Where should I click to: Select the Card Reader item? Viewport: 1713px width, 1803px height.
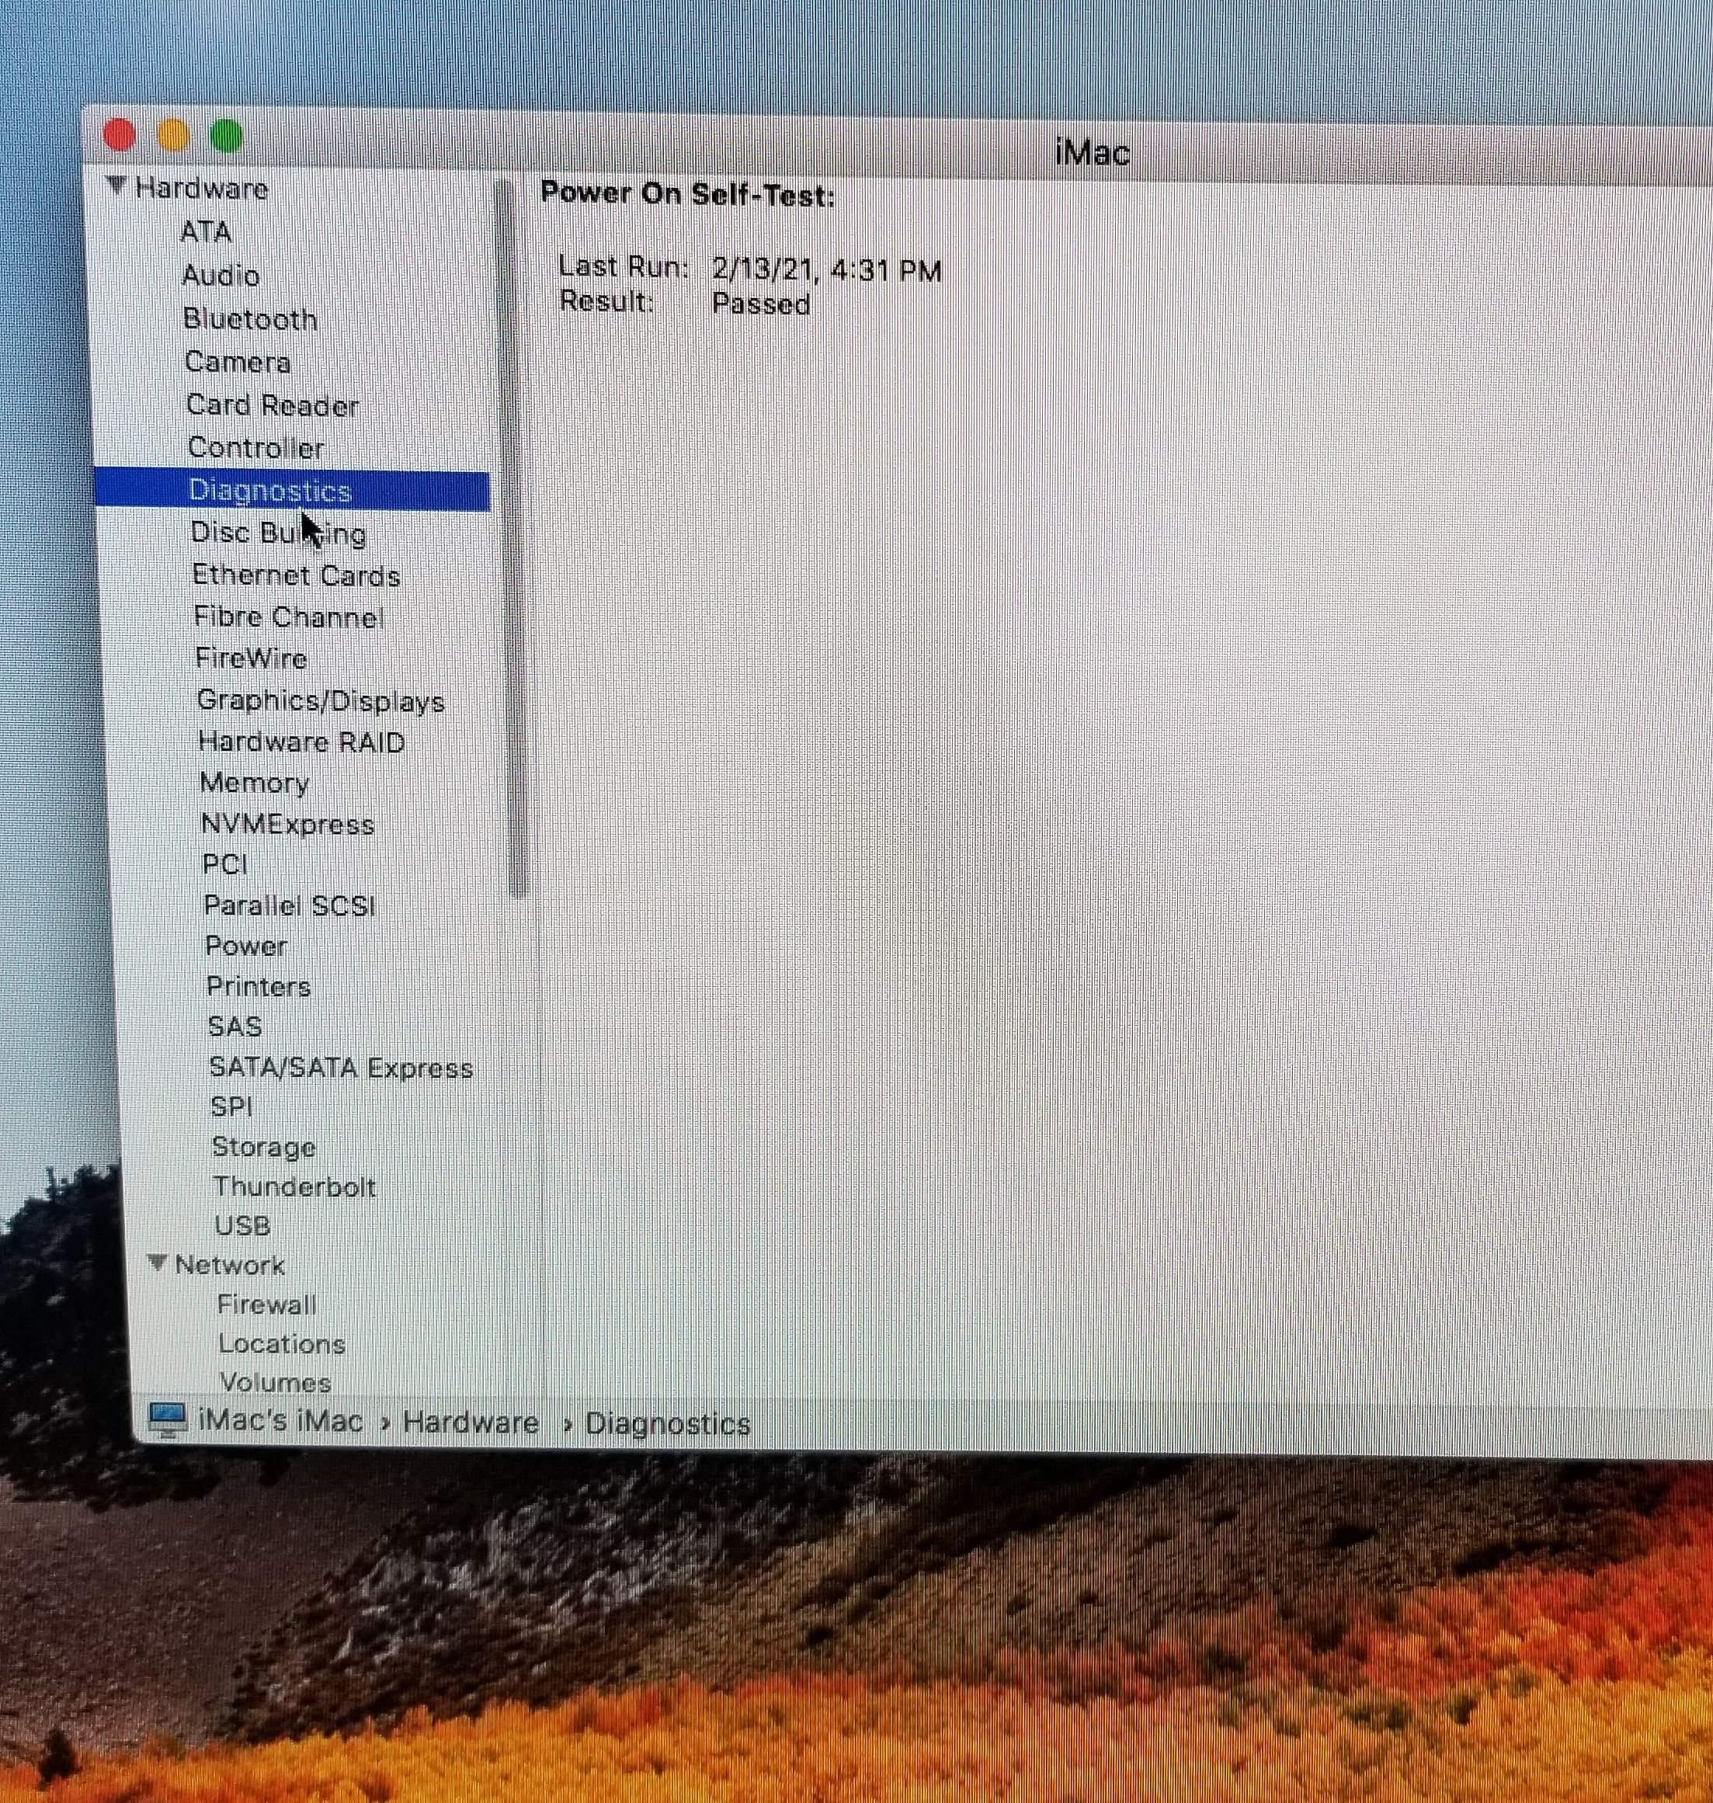272,405
